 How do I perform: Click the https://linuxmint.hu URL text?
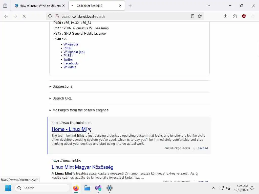pos(66,160)
